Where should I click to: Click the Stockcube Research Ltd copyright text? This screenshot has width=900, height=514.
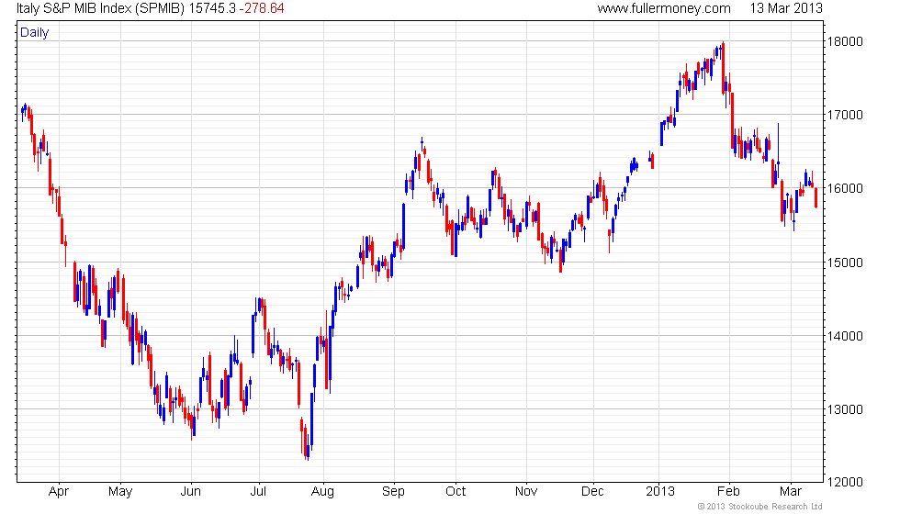click(x=760, y=507)
